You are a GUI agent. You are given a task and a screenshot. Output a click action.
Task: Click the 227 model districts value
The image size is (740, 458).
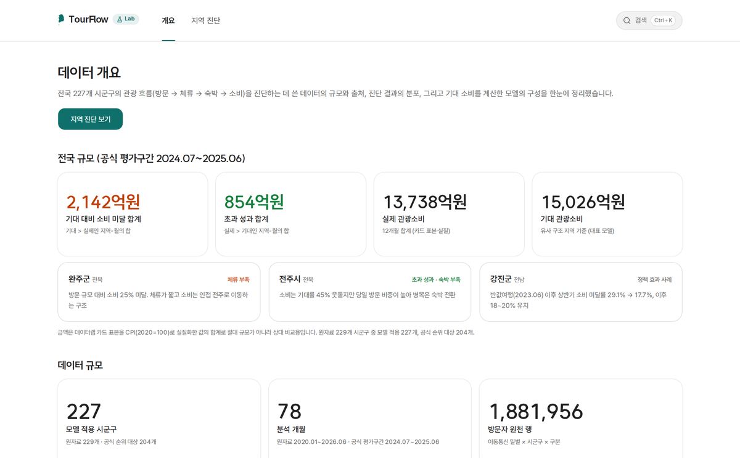coord(84,411)
